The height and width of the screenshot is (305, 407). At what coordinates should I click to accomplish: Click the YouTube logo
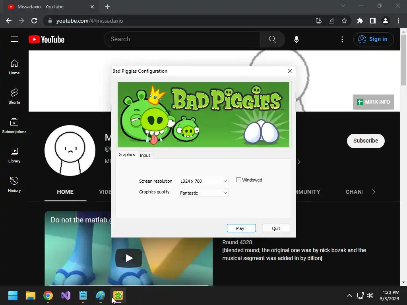click(47, 39)
